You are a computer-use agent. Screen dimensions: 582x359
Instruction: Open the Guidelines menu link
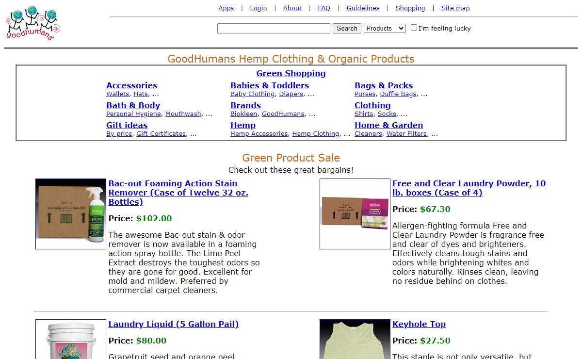click(363, 8)
